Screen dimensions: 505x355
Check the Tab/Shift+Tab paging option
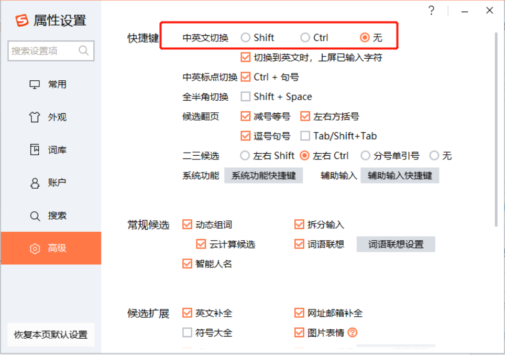click(305, 136)
